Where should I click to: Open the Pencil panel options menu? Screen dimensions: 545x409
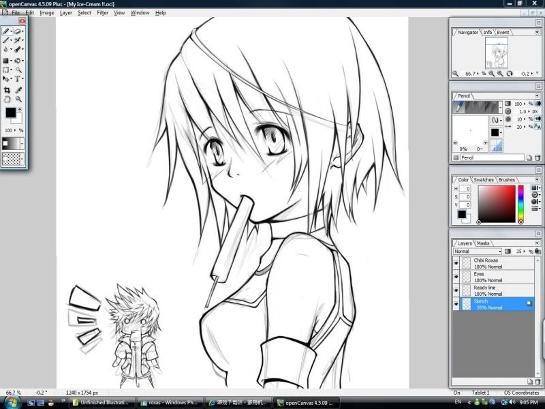(537, 95)
